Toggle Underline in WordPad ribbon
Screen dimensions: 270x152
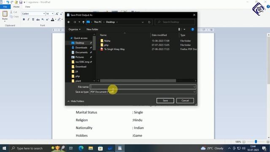33,19
